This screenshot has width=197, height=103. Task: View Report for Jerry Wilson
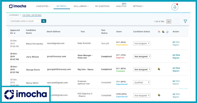pos(176,57)
